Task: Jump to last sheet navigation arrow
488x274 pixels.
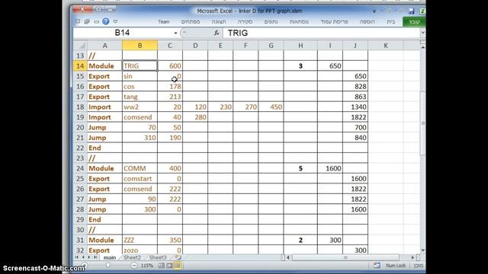Action: 95,257
